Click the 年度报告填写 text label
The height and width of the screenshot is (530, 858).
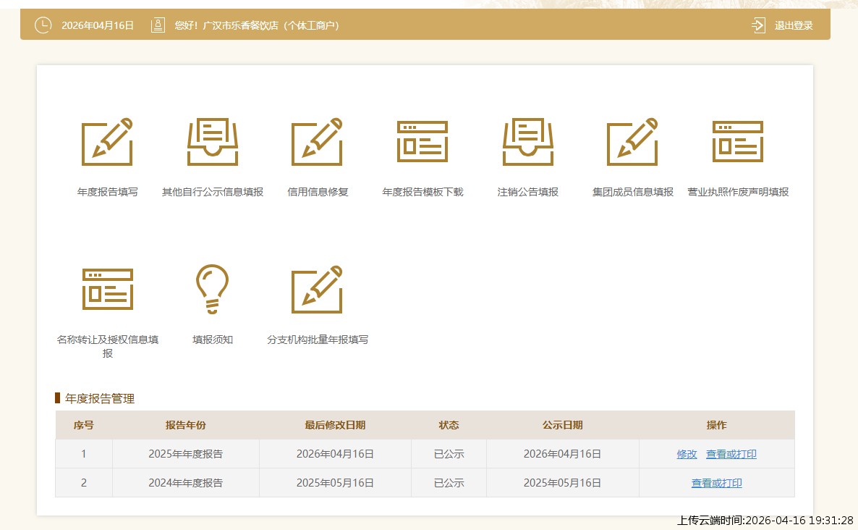click(107, 193)
